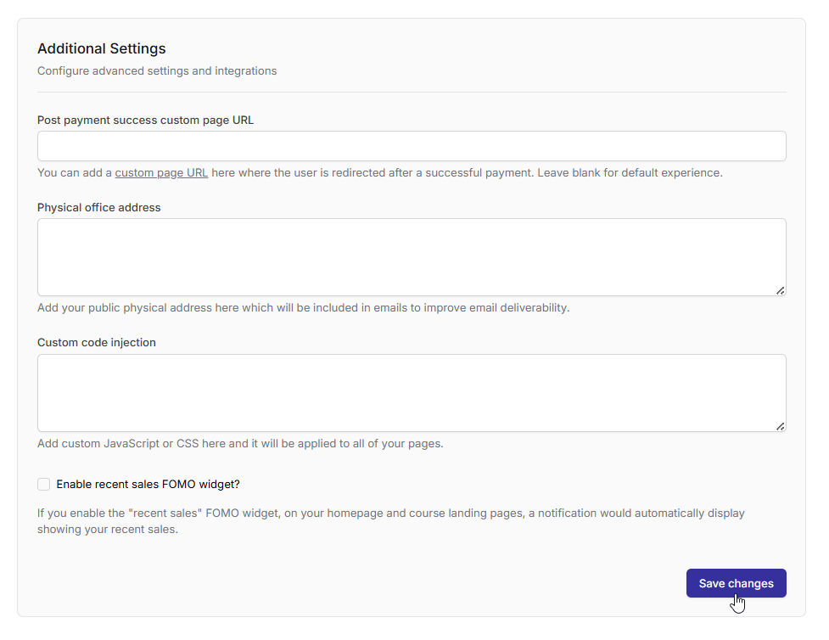Click the FOMO widget description paragraph

pyautogui.click(x=390, y=521)
